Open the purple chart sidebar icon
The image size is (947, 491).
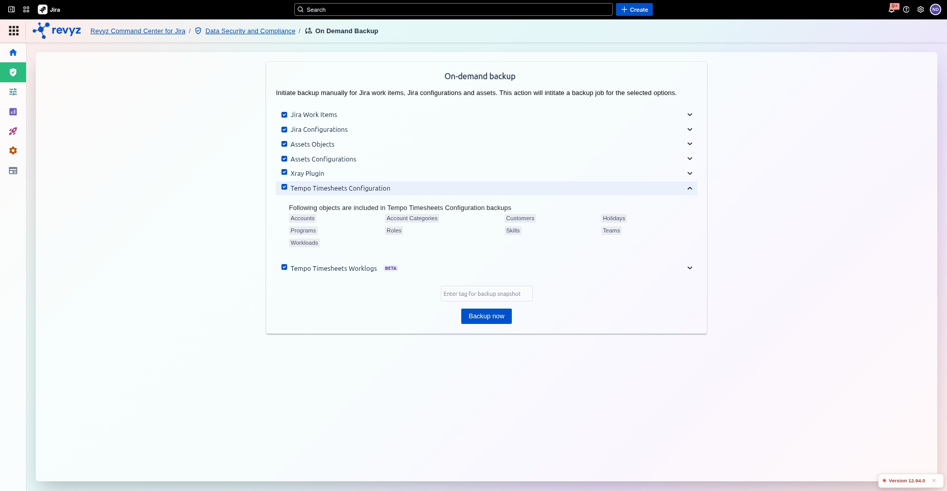coord(13,112)
